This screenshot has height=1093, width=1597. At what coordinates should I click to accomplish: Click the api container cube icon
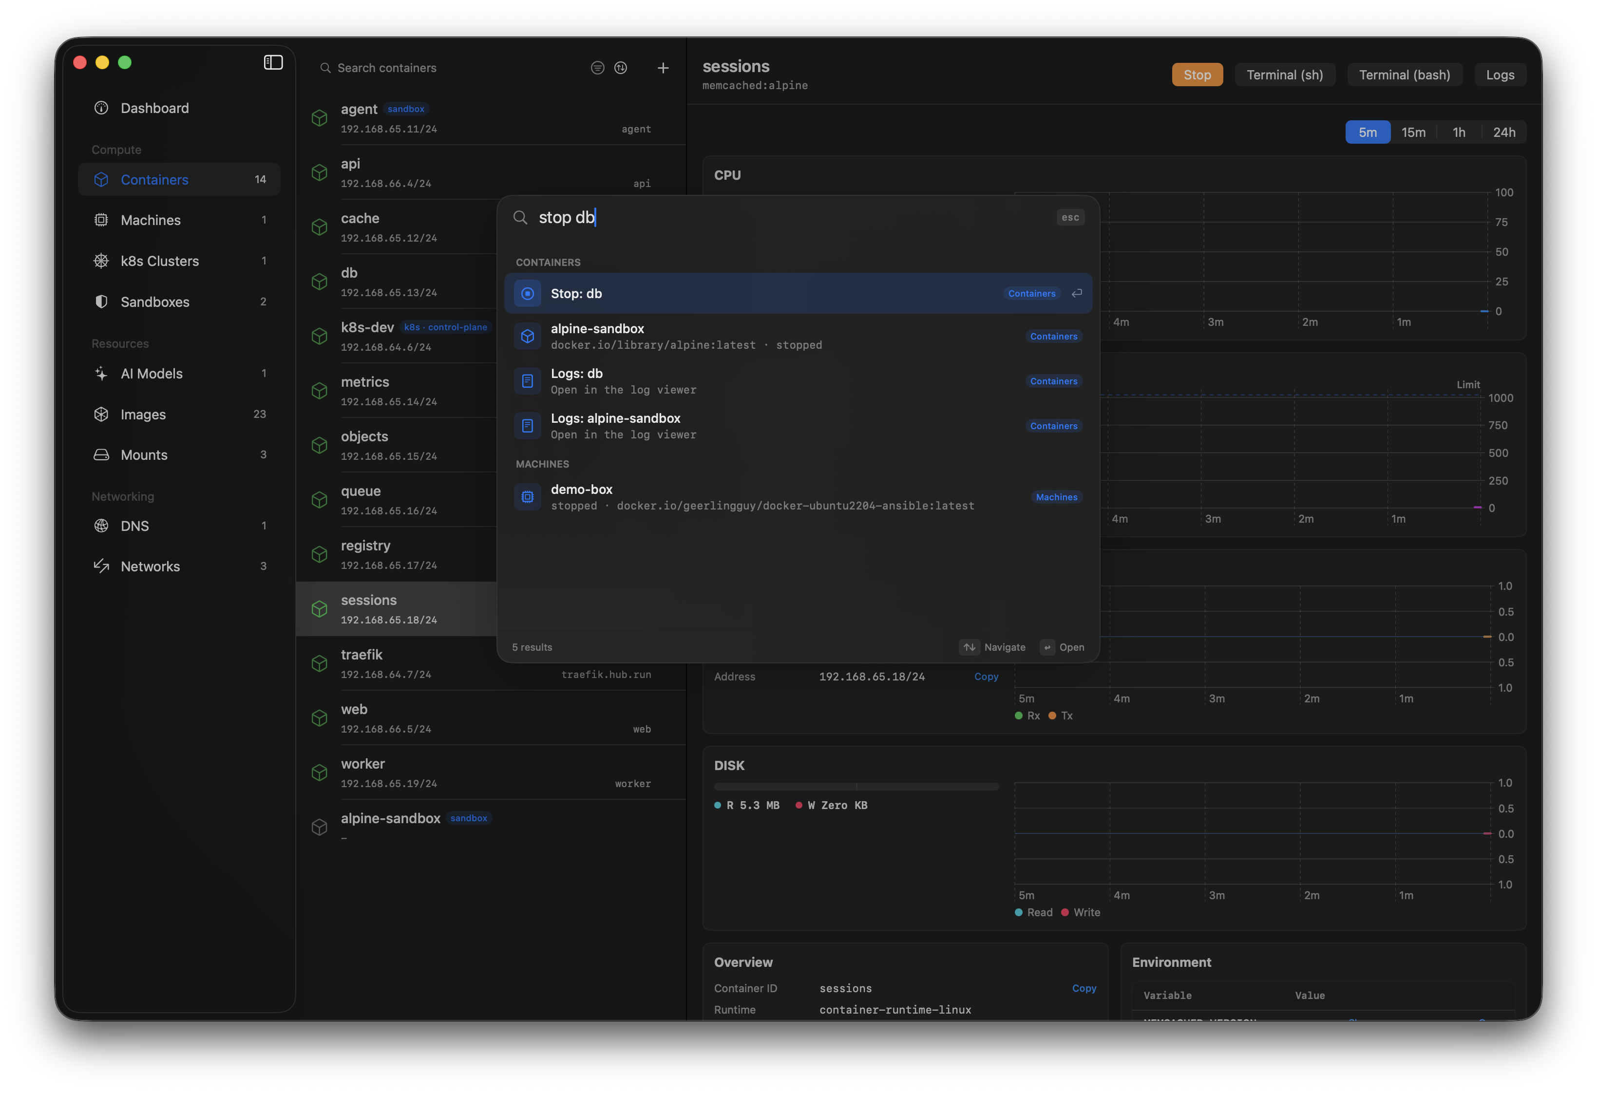pos(320,172)
